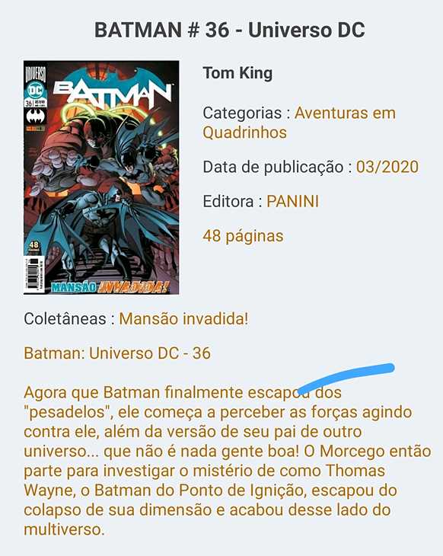Click the blue pen stroke annotation
Viewport: 443px width, 556px height.
click(x=346, y=378)
